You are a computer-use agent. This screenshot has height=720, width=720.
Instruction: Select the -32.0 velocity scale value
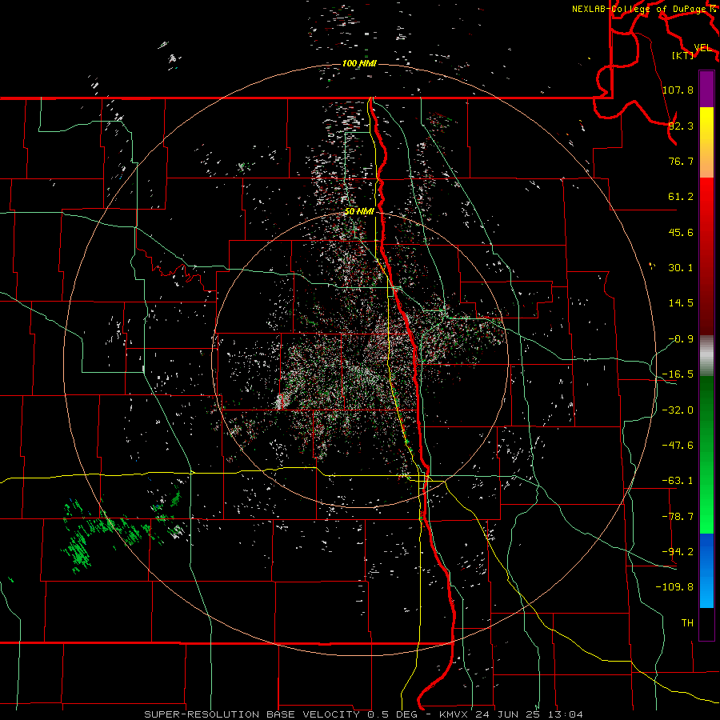(678, 410)
